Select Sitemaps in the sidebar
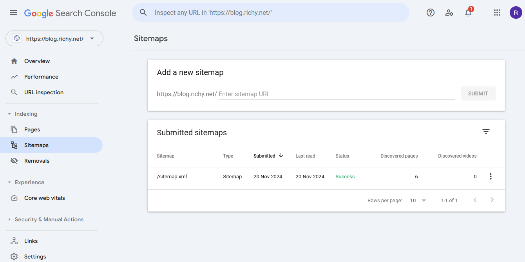 click(x=51, y=145)
